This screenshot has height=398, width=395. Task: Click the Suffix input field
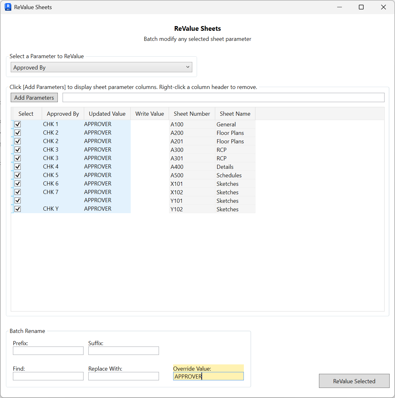click(123, 351)
